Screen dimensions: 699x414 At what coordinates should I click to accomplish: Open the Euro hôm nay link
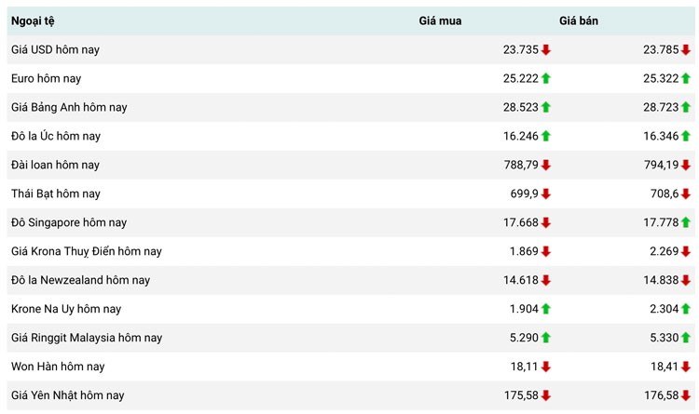46,79
